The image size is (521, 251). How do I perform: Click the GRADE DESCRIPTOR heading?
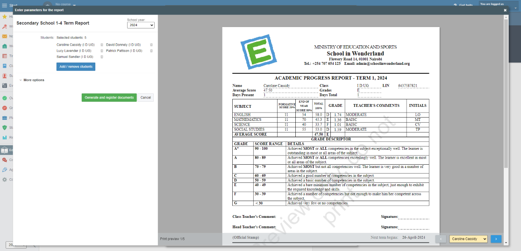331,139
